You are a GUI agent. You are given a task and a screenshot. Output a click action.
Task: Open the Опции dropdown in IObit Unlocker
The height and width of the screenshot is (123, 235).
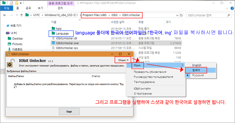pos(123,60)
